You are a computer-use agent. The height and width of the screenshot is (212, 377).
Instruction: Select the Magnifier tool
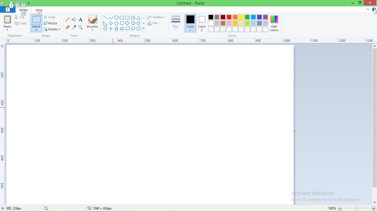[x=80, y=27]
